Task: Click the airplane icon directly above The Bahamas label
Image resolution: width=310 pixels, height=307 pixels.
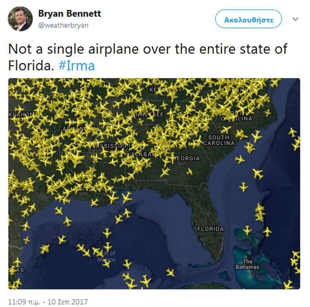Action: 247,230
